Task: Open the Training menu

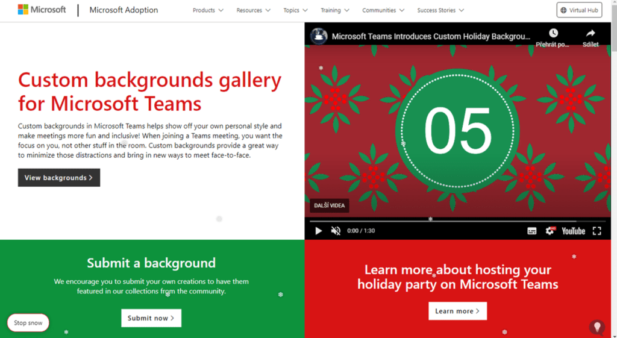Action: click(335, 10)
